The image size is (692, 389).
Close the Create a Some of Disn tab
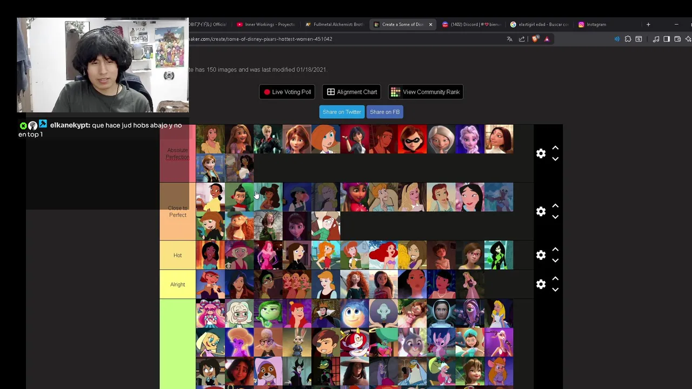[430, 24]
